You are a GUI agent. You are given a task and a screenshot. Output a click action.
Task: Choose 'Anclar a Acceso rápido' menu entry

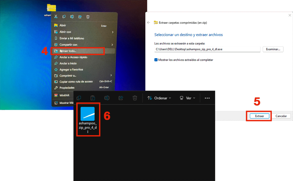pos(73,57)
